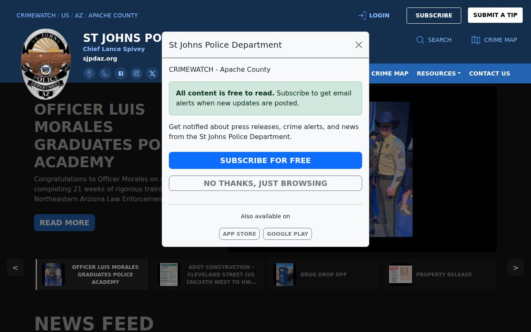Click the US breadcrumb link
Screen dimensions: 531x332
pyautogui.click(x=65, y=15)
